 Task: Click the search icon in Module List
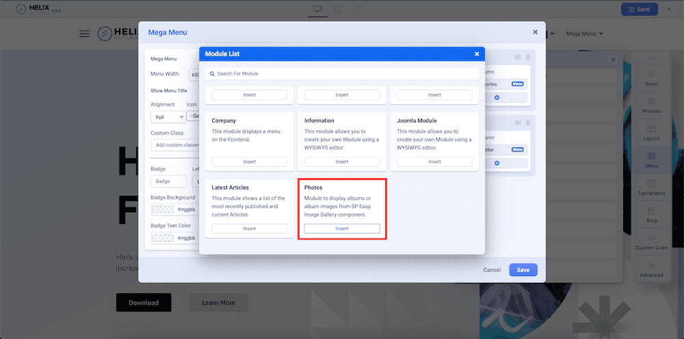click(x=212, y=74)
